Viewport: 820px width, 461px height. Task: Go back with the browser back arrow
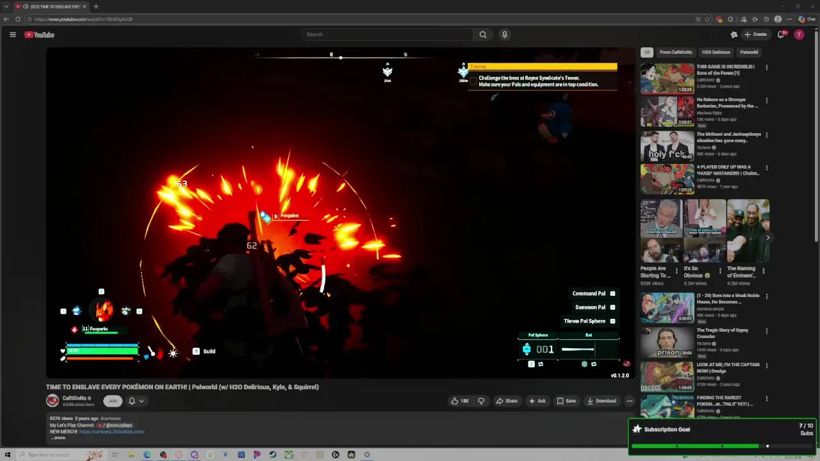(x=6, y=19)
